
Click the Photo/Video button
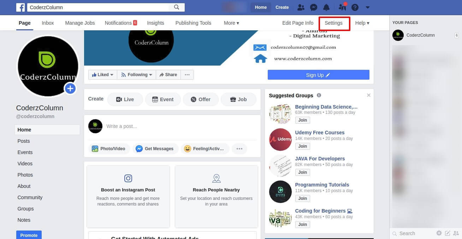tap(109, 149)
